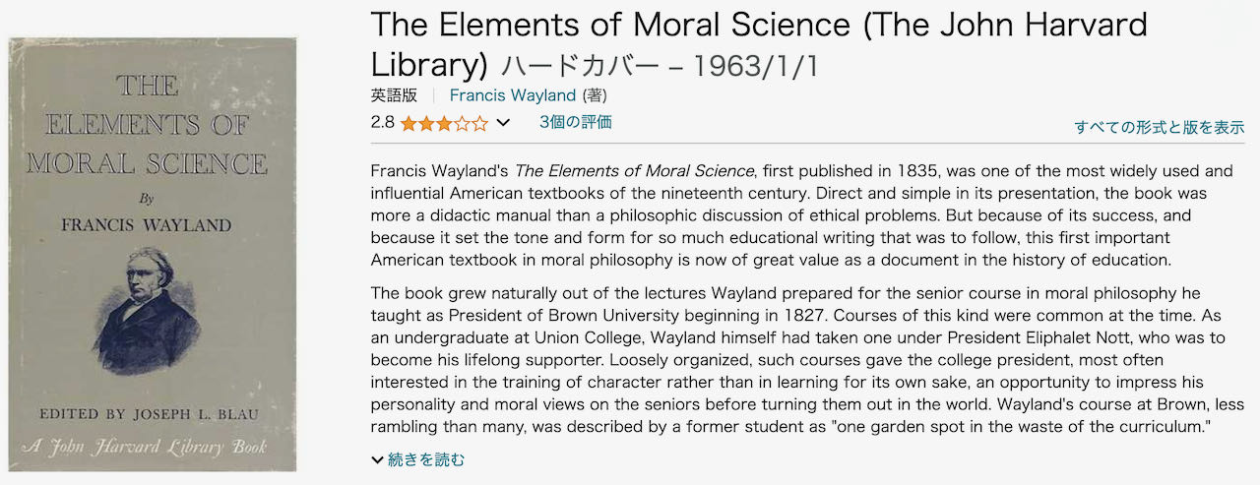
Task: Click the 1963/1/1 publication date
Action: (756, 66)
